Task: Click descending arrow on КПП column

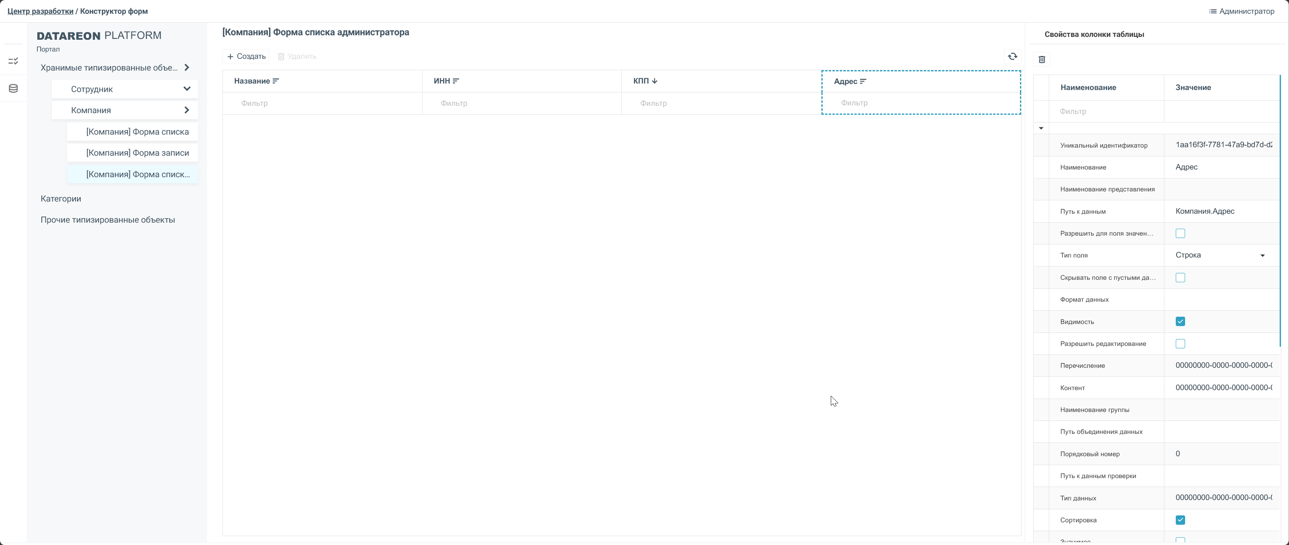Action: [655, 81]
